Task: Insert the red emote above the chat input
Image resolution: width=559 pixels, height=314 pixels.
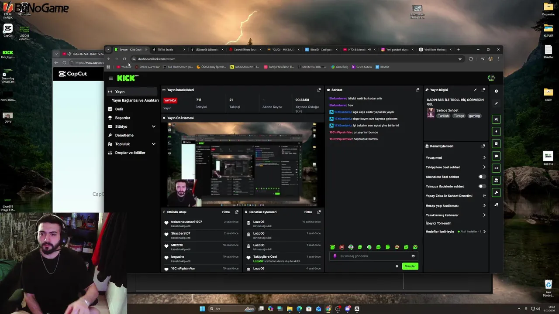Action: (342, 247)
